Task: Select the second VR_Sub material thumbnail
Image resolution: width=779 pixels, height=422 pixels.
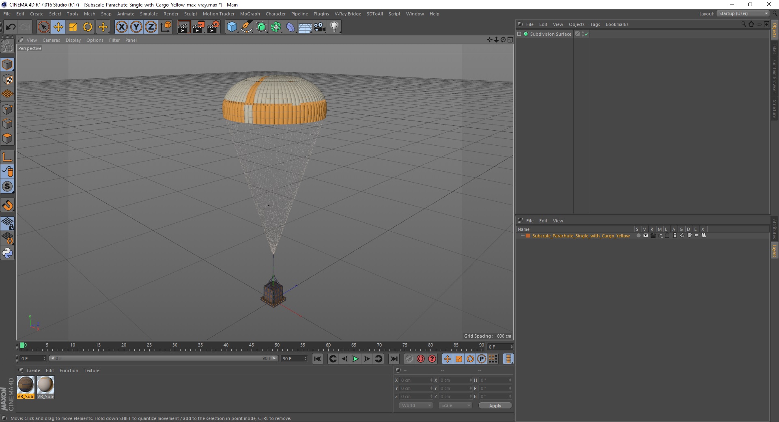Action: (45, 388)
